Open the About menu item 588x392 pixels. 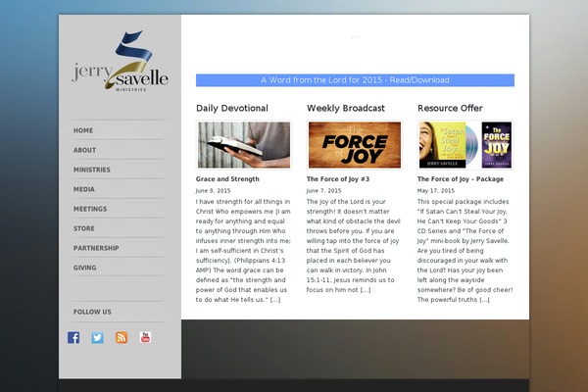coord(84,150)
